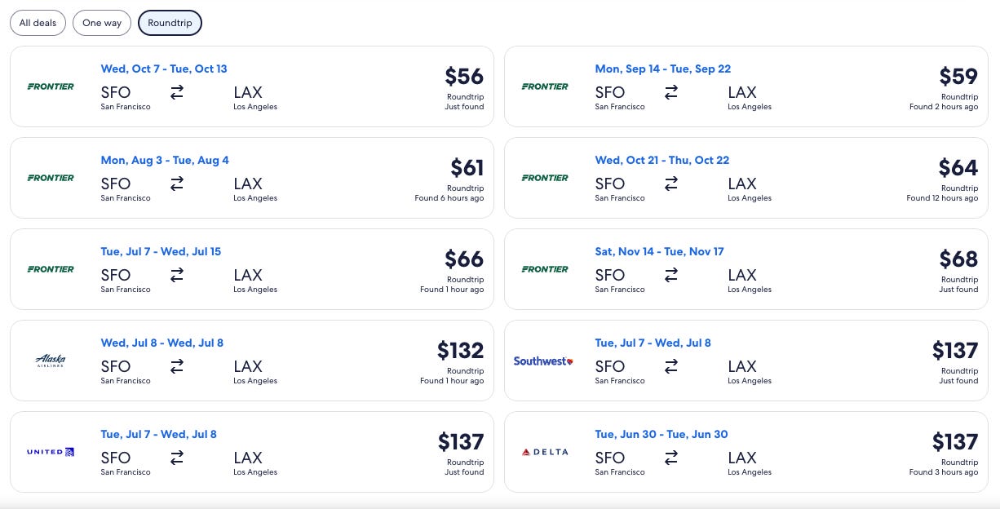The width and height of the screenshot is (1000, 509).
Task: Click the Delta airline logo
Action: 545,452
